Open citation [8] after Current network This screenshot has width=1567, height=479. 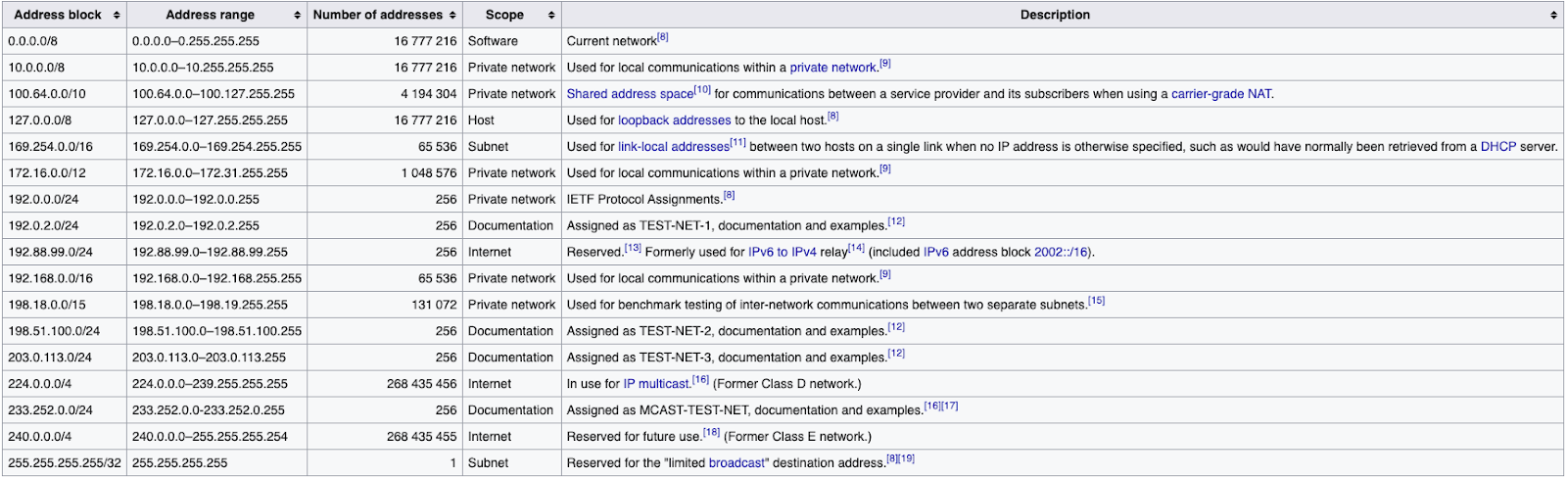point(663,37)
